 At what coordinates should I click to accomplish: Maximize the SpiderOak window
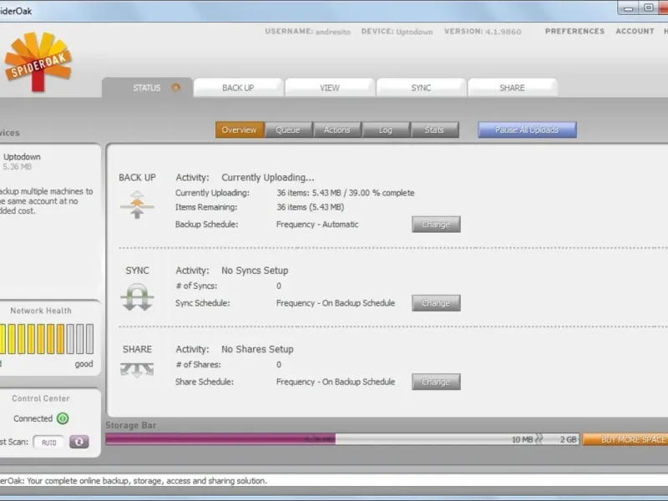point(649,8)
